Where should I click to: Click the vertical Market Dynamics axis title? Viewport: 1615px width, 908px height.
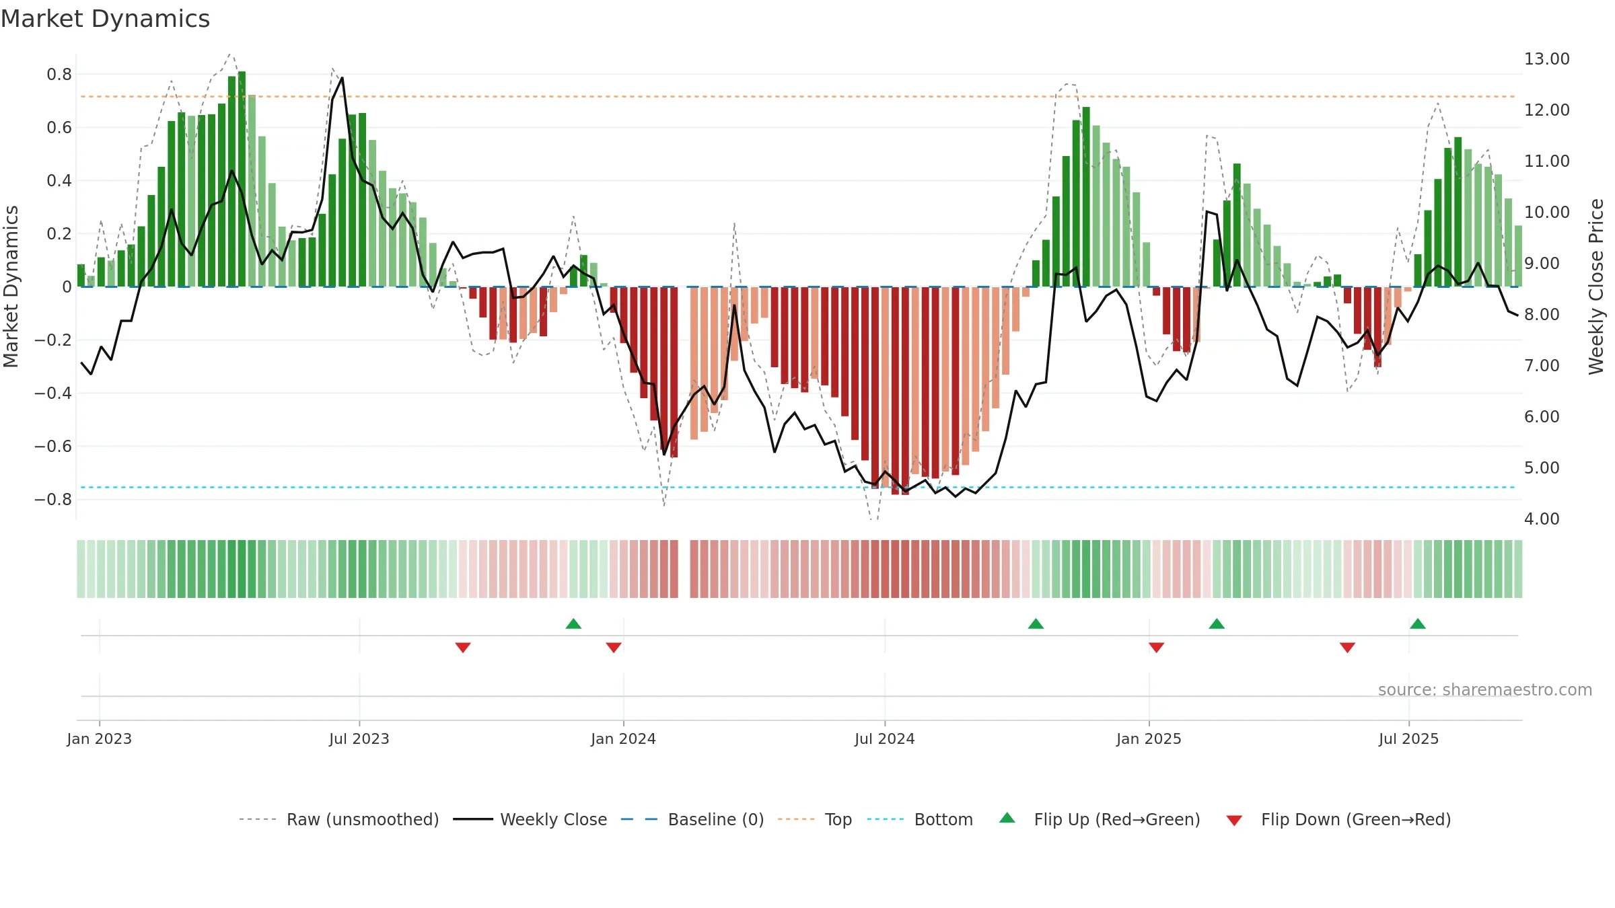[x=11, y=287]
